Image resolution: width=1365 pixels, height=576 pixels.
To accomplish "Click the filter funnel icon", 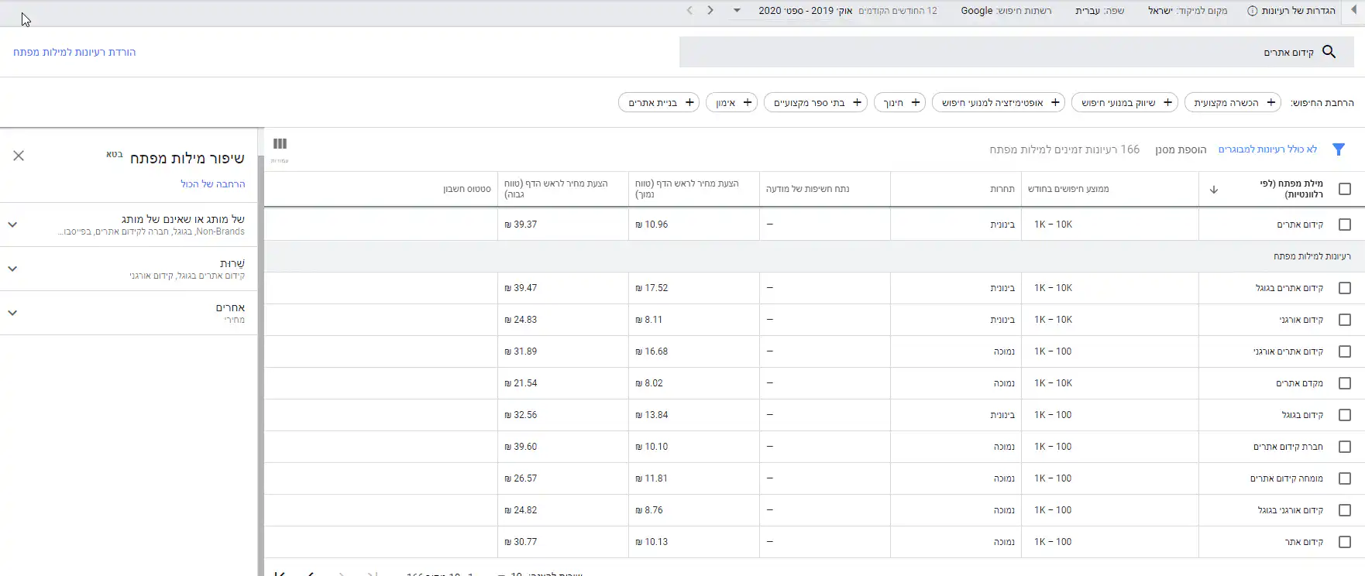I will tap(1338, 149).
